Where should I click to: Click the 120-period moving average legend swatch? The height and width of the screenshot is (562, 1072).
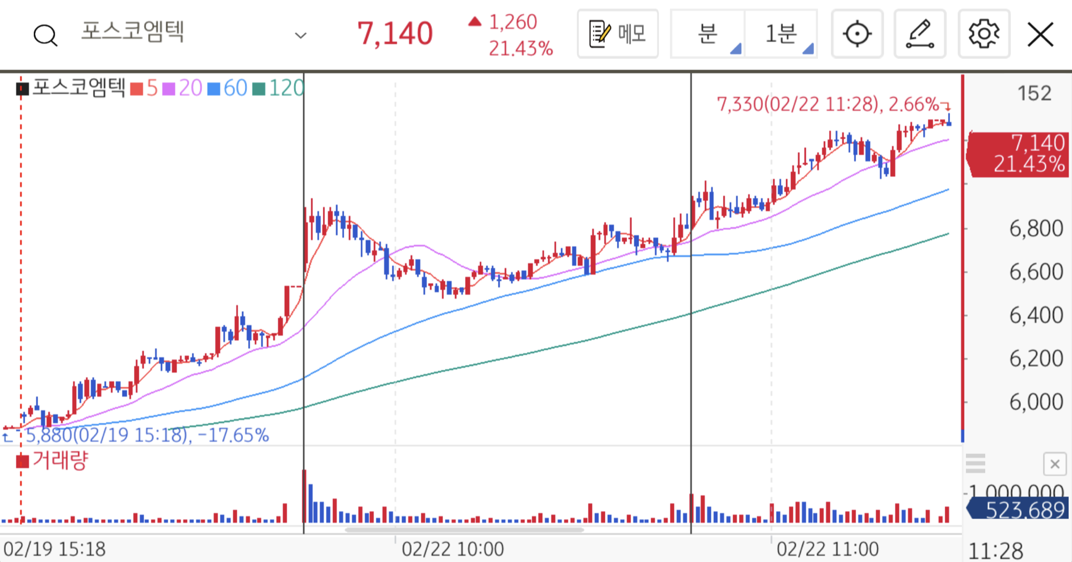(x=258, y=88)
